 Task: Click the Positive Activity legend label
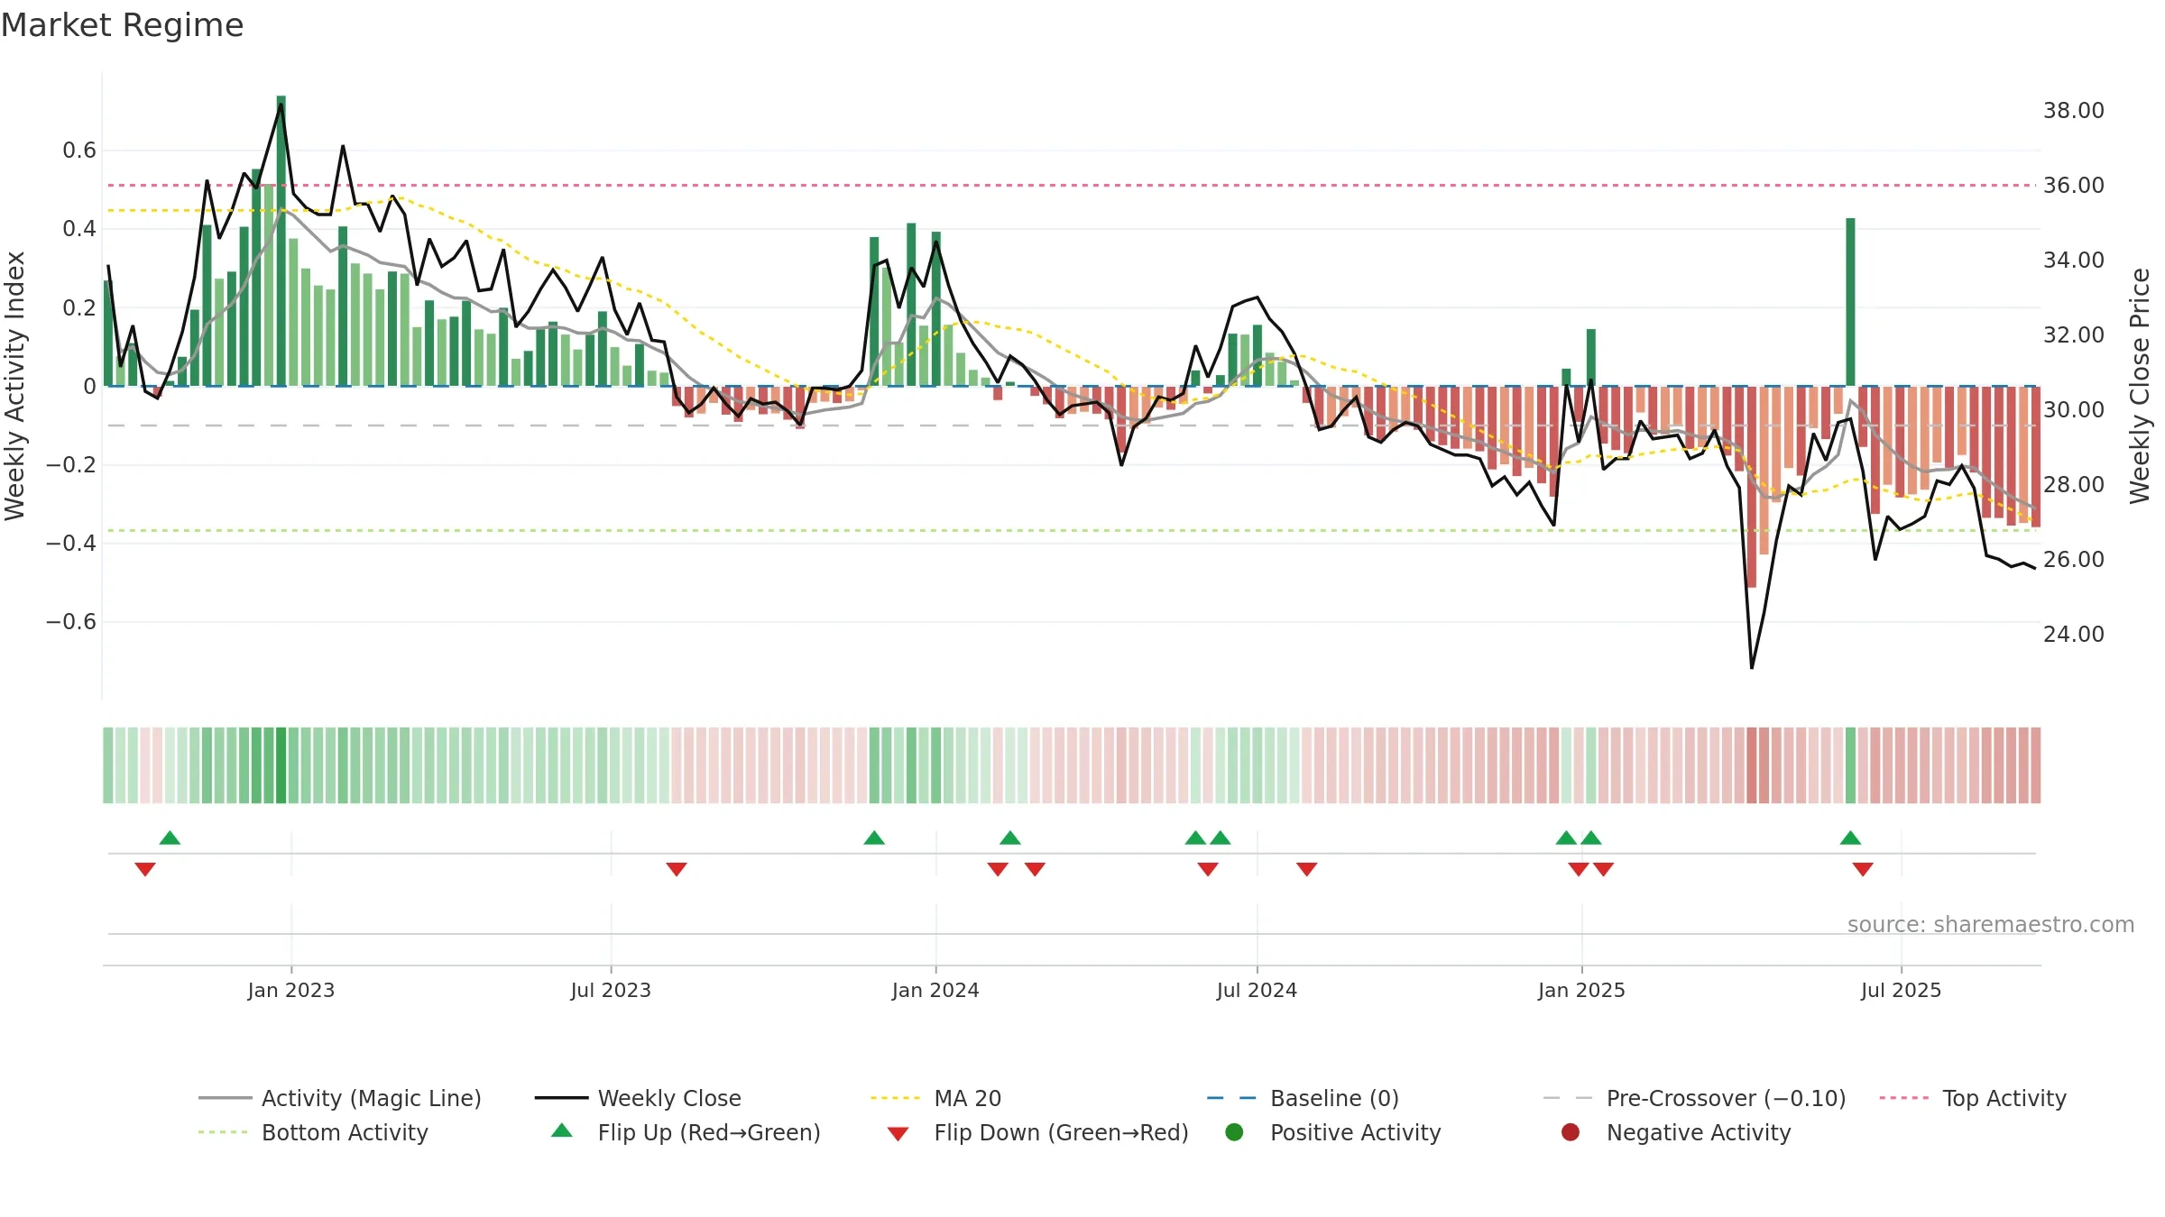(x=1355, y=1132)
